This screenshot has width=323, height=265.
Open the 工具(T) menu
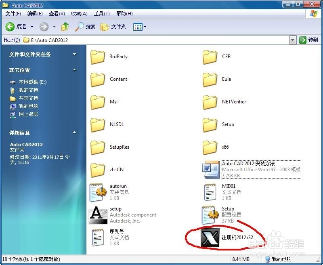102,14
